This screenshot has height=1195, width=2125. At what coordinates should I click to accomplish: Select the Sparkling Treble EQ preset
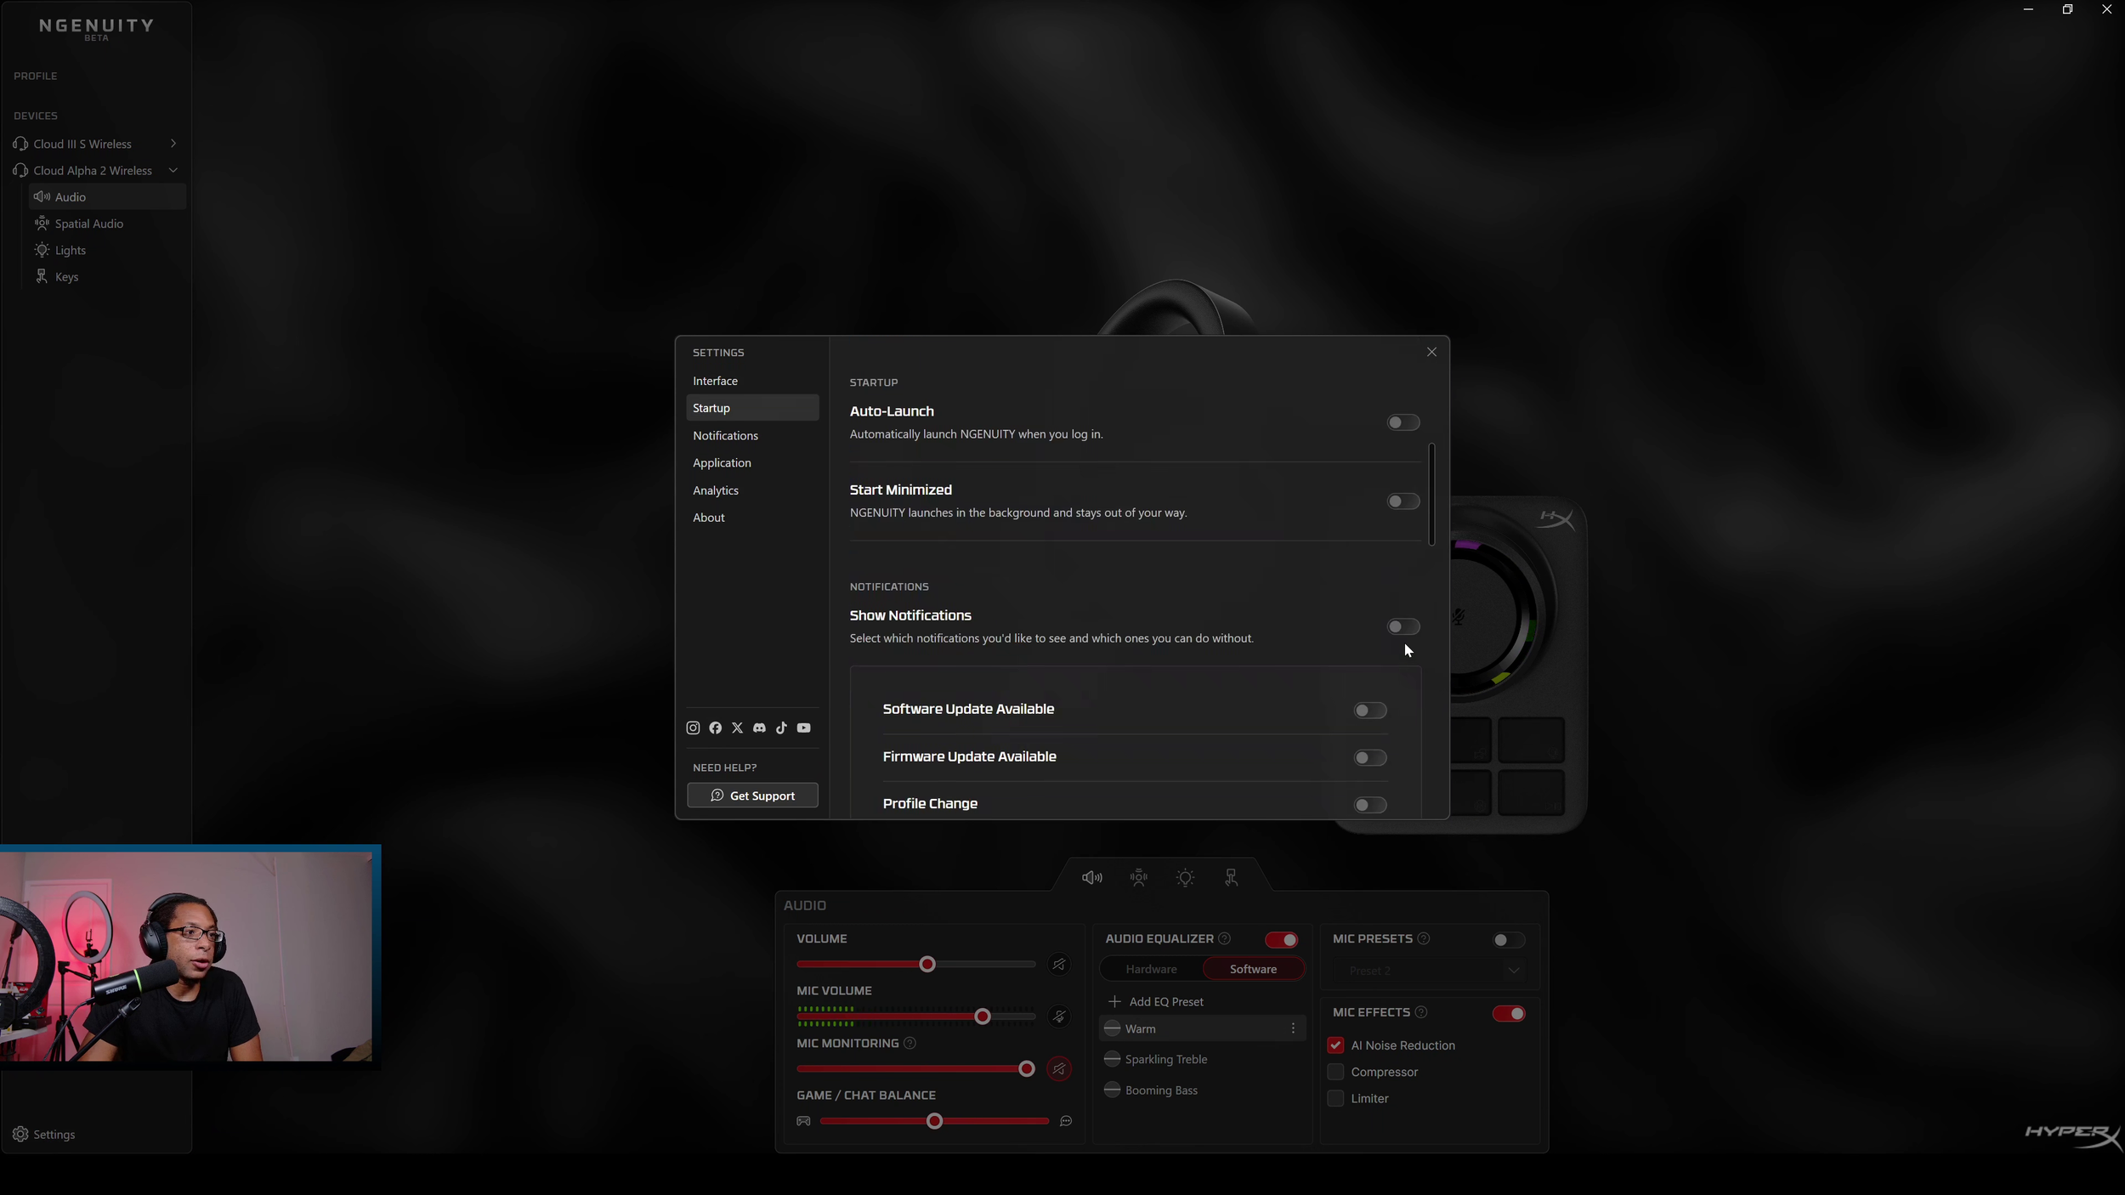pyautogui.click(x=1165, y=1059)
